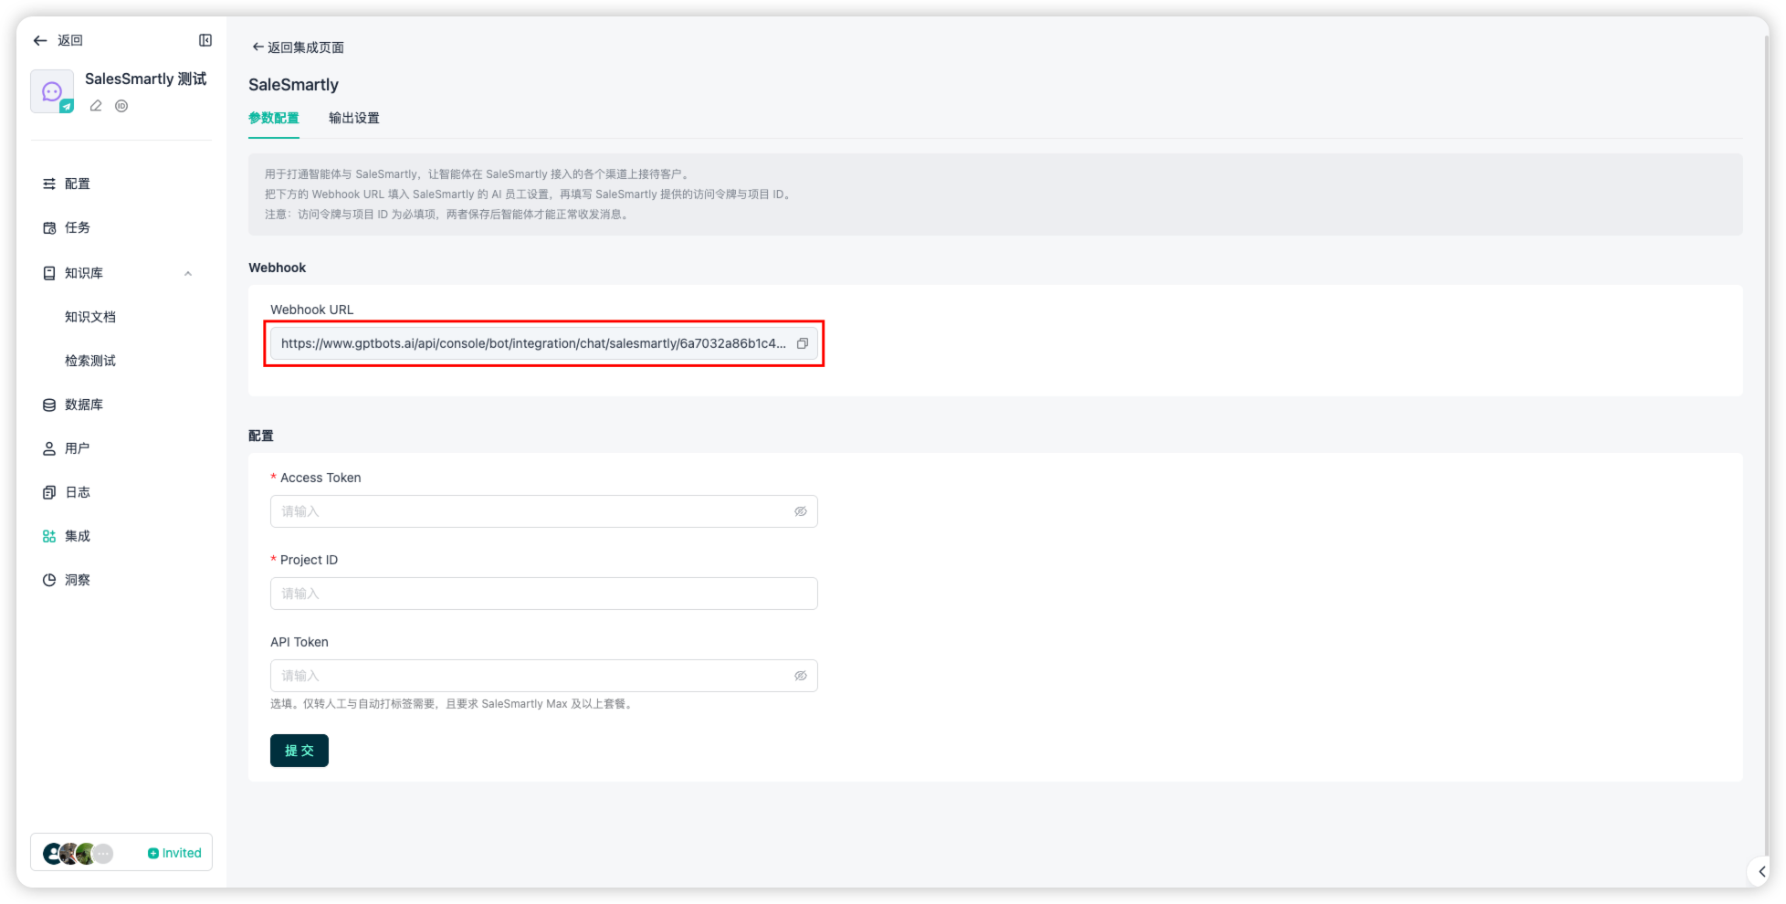The height and width of the screenshot is (904, 1786).
Task: Click the member avatars group
Action: tap(79, 853)
